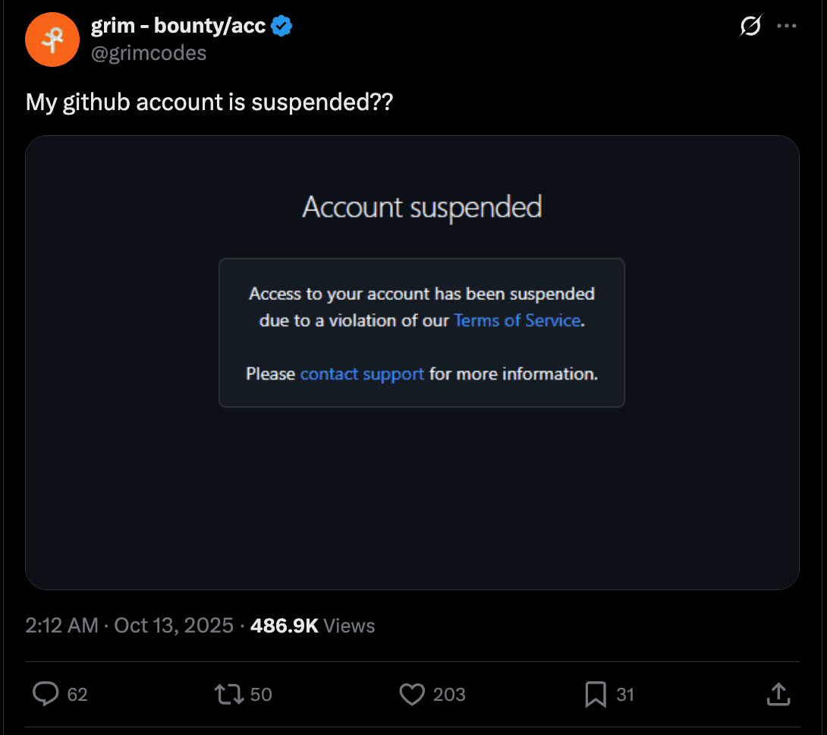
Task: Click the repost count 50
Action: [x=261, y=694]
